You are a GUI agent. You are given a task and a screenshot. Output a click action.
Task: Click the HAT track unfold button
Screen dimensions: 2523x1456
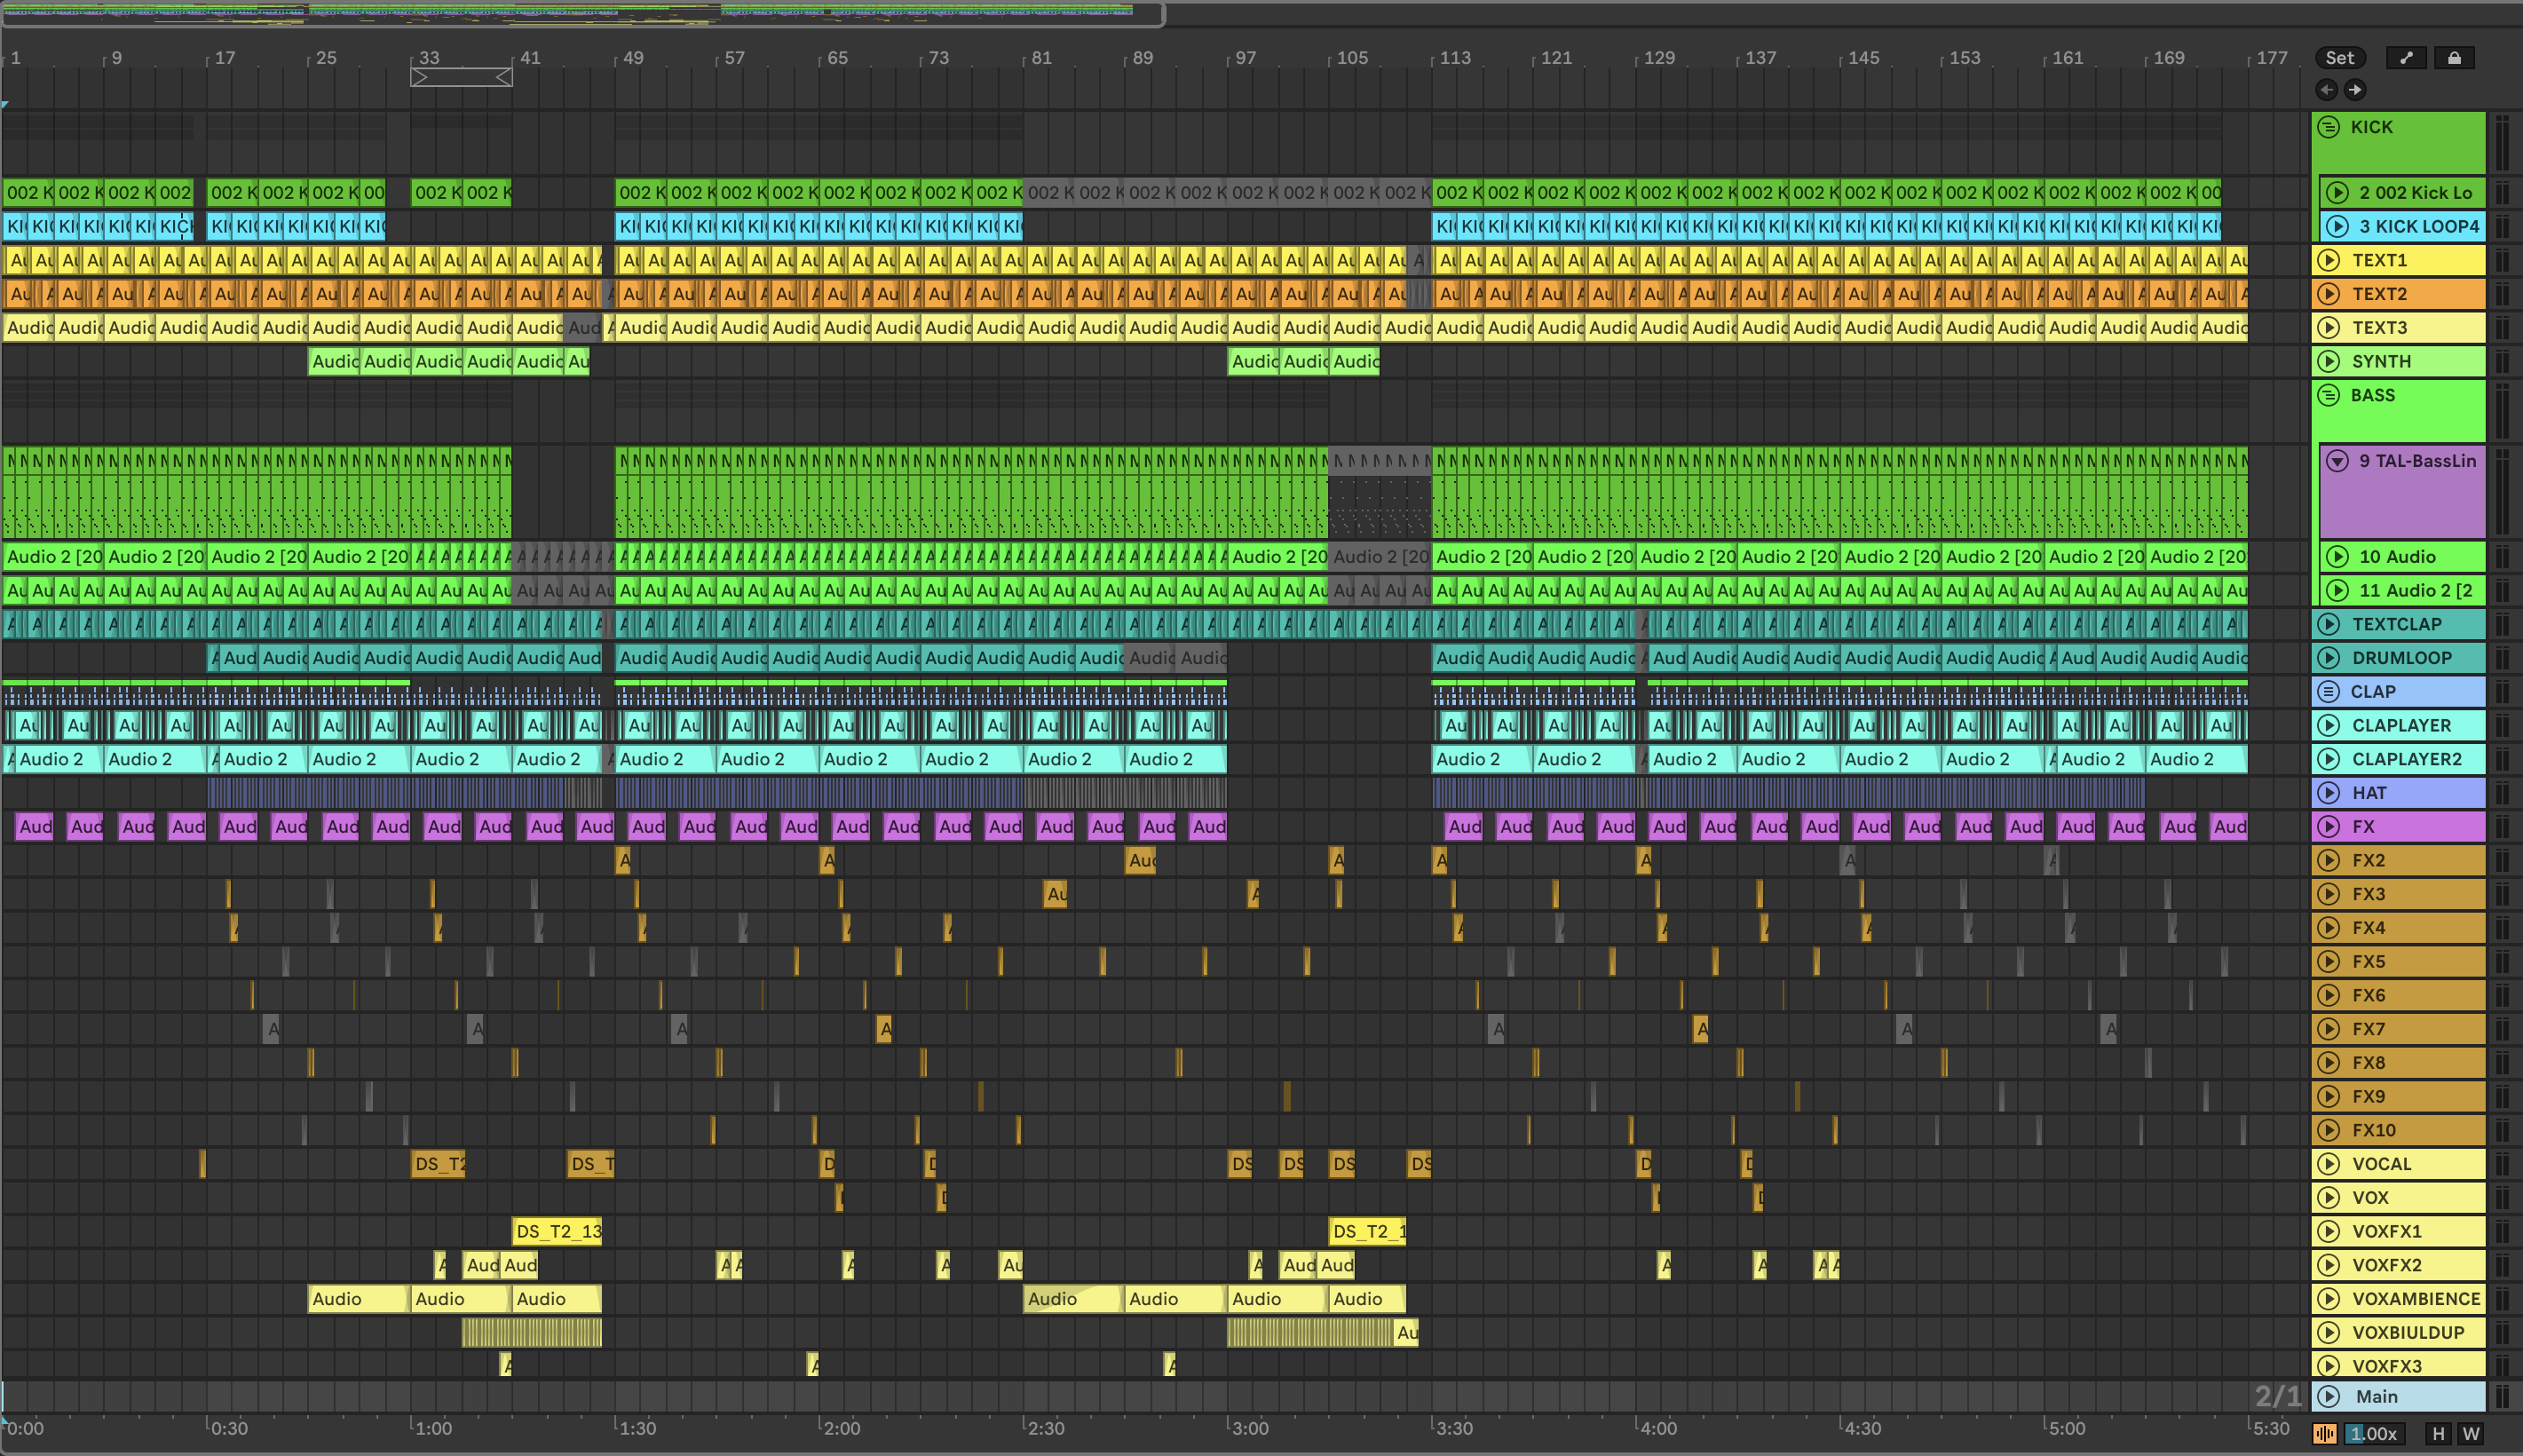(2329, 793)
